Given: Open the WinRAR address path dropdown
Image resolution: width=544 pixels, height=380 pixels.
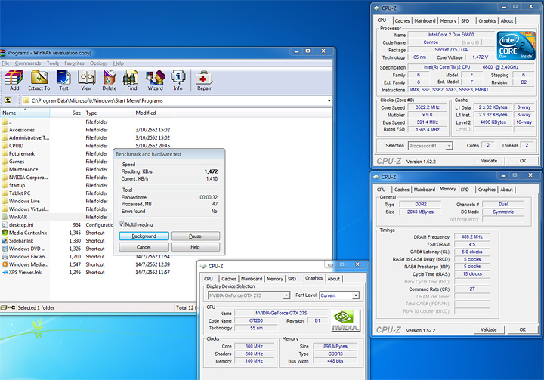Looking at the screenshot, I should click(329, 100).
